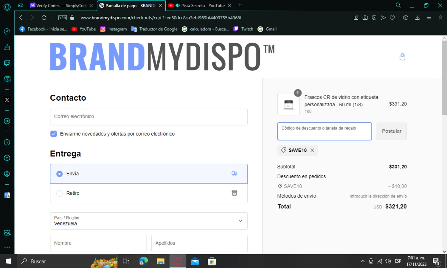Open the easy setup sliders icon
Screen dimensions: 447x268
pos(429,18)
